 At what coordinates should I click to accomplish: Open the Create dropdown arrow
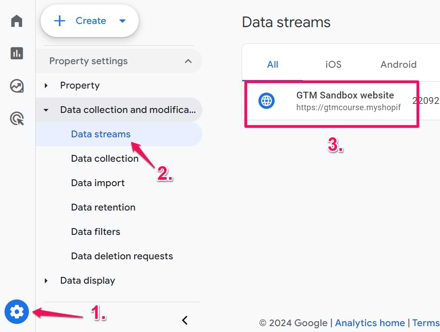(x=122, y=21)
